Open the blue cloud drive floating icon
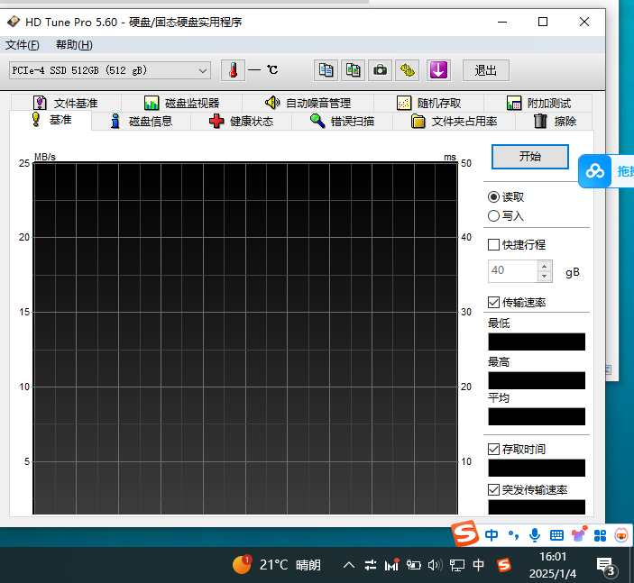The width and height of the screenshot is (634, 583). [x=595, y=171]
